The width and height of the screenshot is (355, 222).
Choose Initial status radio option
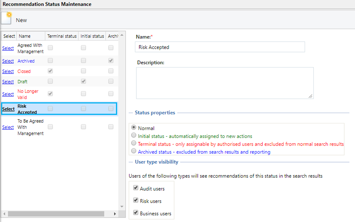134,135
